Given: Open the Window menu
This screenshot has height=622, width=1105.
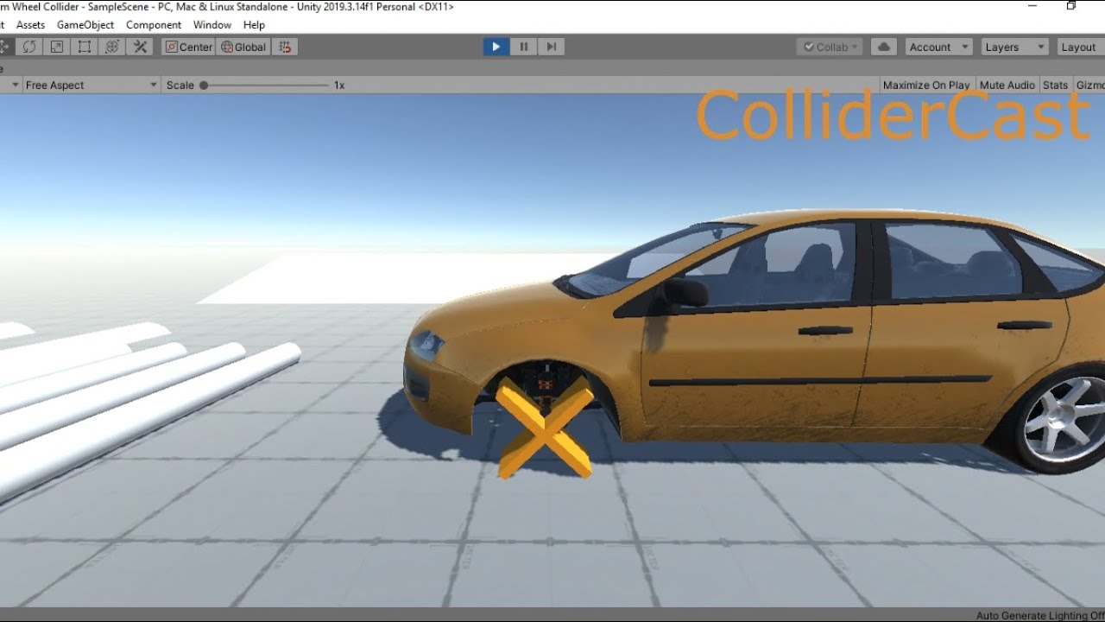Looking at the screenshot, I should [x=212, y=25].
